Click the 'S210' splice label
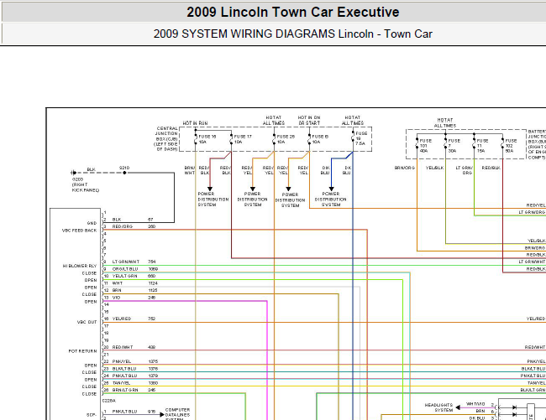 coord(124,168)
